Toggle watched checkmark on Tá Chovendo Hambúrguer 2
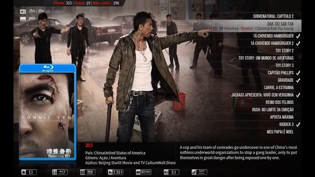The image size is (315, 177). pos(298,43)
